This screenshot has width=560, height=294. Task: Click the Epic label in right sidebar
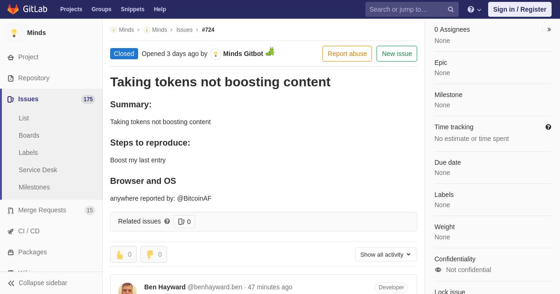click(x=441, y=63)
